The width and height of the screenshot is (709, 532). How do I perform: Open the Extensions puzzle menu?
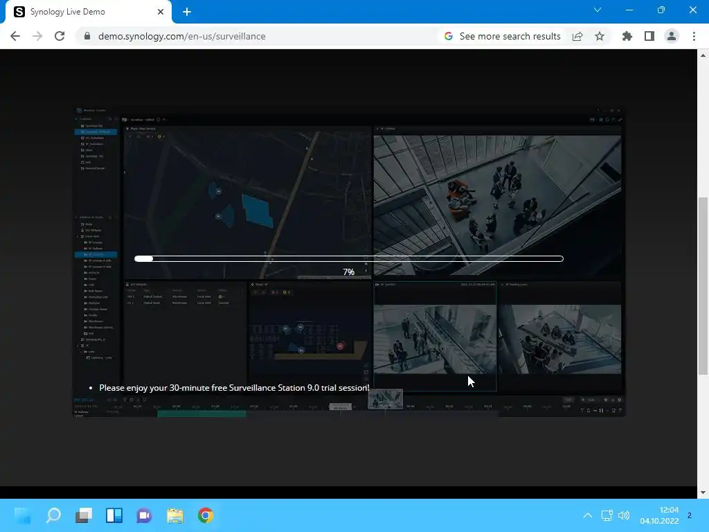coord(627,36)
